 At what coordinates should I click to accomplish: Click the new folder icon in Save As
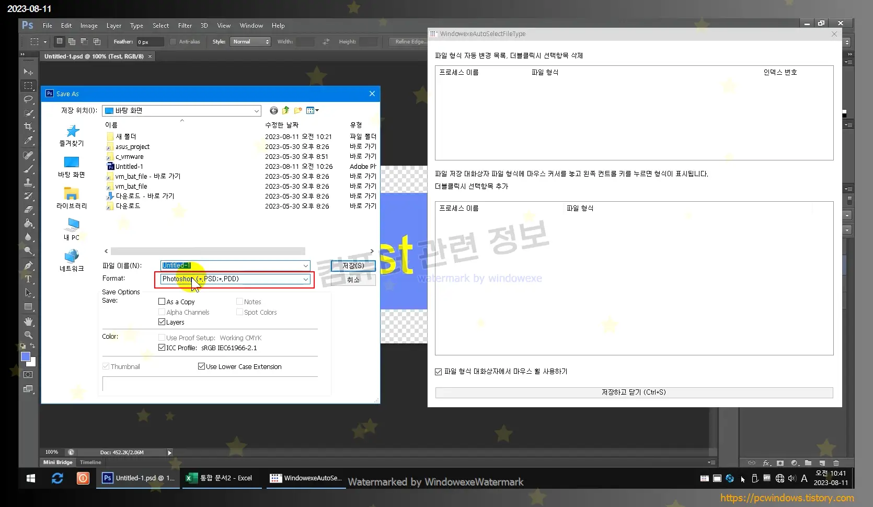(x=298, y=110)
